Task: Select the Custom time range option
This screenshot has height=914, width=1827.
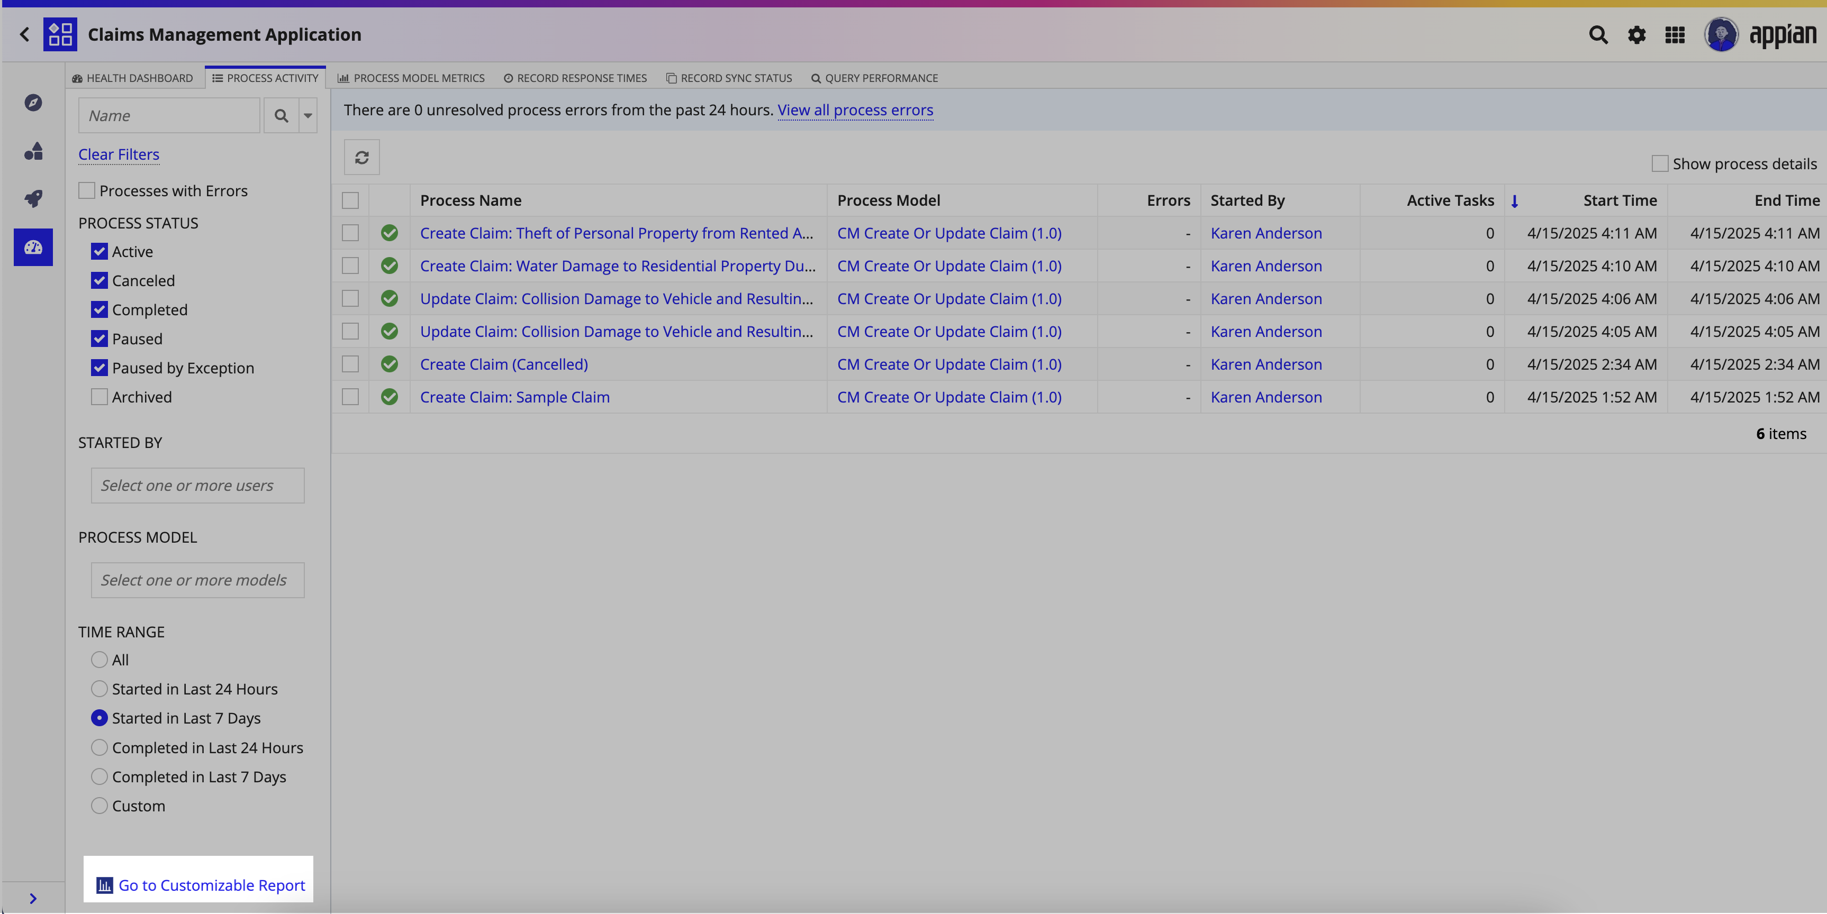Action: click(x=100, y=806)
